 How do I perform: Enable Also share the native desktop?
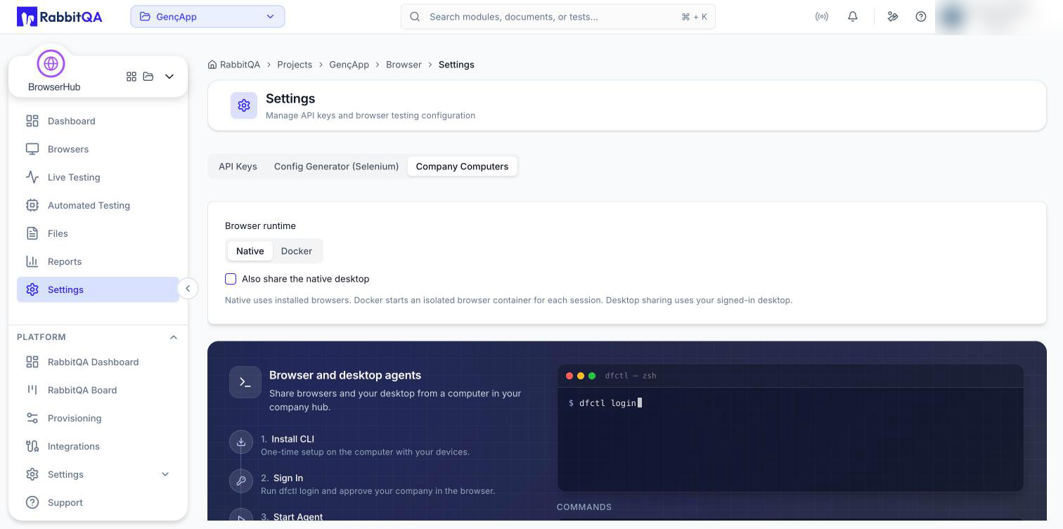[x=231, y=279]
